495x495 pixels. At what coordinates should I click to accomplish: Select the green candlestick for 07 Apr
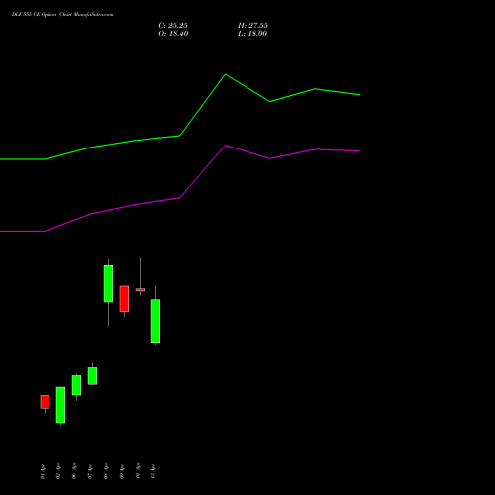pos(92,376)
